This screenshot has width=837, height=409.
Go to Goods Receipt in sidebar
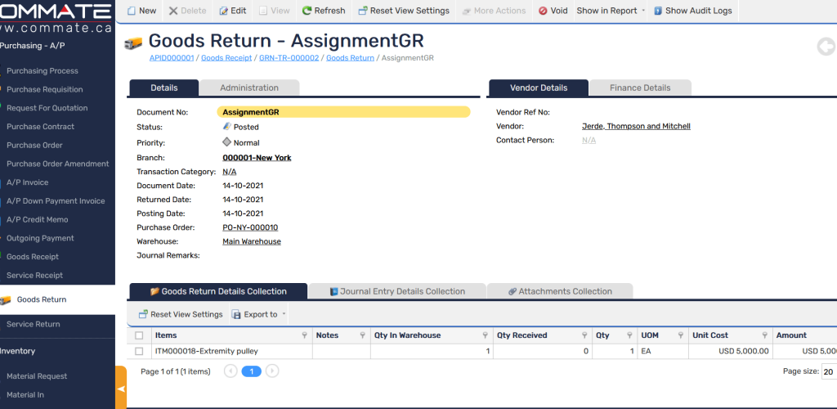point(33,257)
